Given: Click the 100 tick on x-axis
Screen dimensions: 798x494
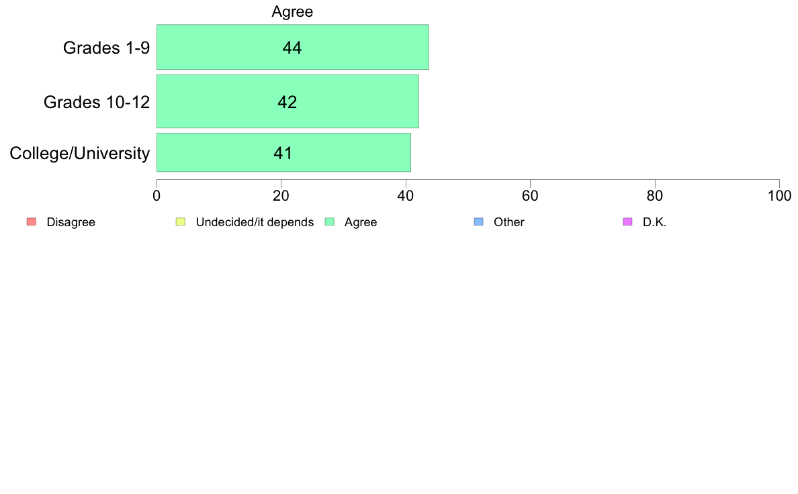Looking at the screenshot, I should 779,196.
